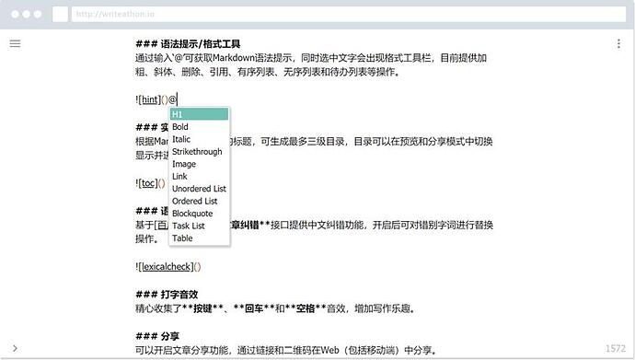Click heading '### 分享'

coord(157,336)
